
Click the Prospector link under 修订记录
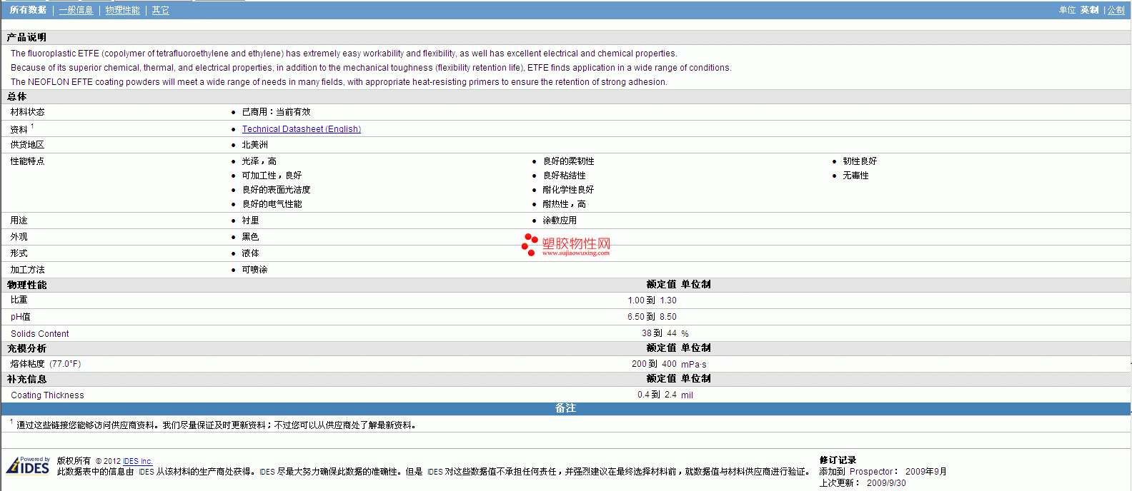pyautogui.click(x=871, y=472)
